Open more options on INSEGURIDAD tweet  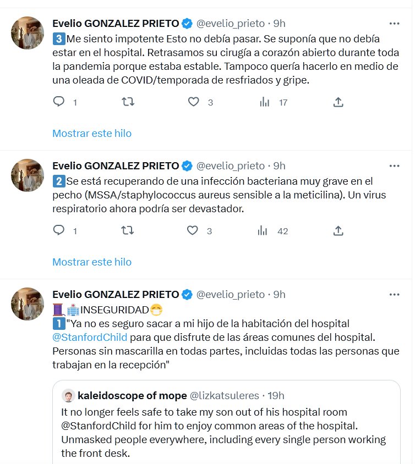(x=394, y=295)
